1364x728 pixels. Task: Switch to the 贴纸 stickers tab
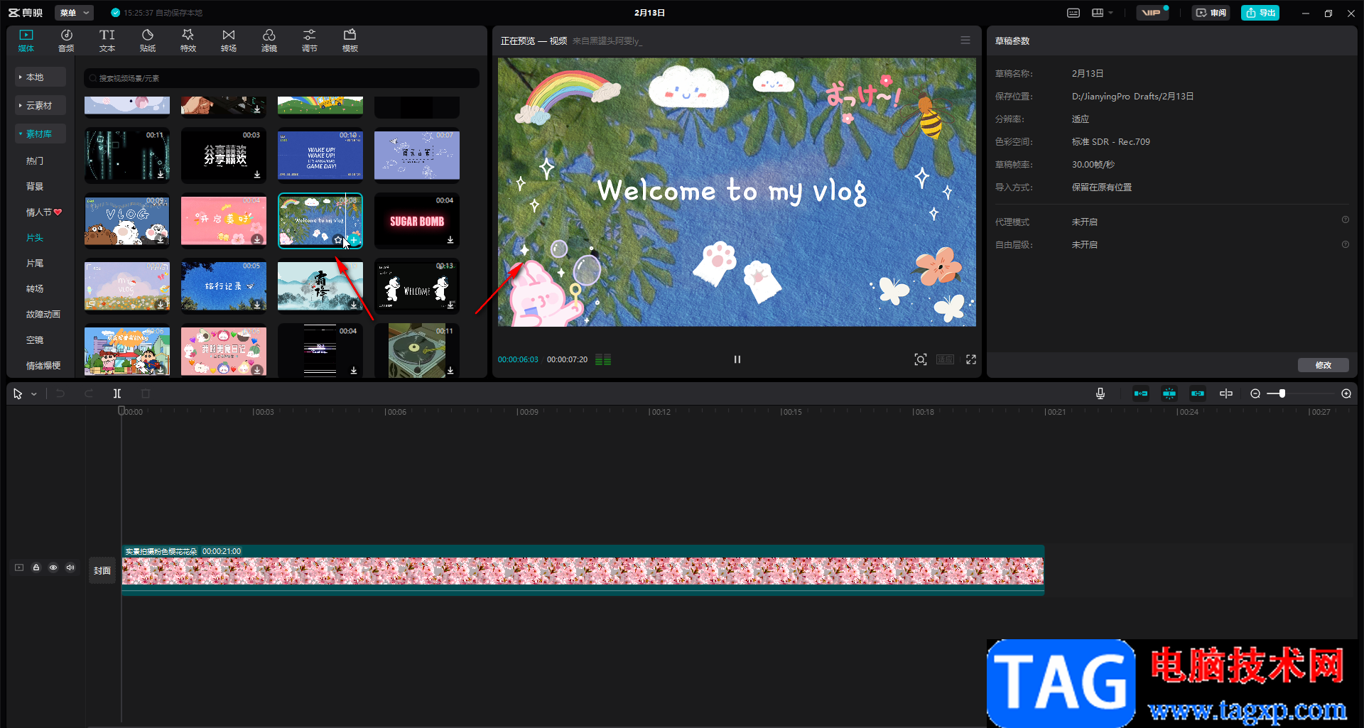[147, 40]
